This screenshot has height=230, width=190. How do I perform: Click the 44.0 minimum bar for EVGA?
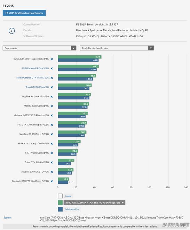tap(78, 60)
